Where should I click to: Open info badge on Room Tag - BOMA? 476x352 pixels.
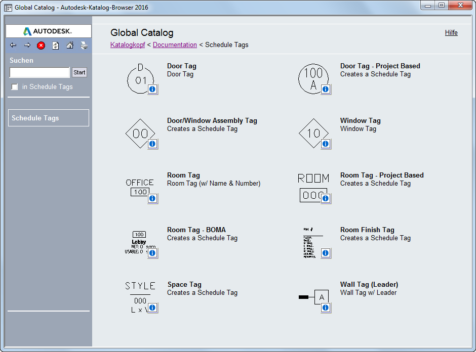tap(152, 253)
